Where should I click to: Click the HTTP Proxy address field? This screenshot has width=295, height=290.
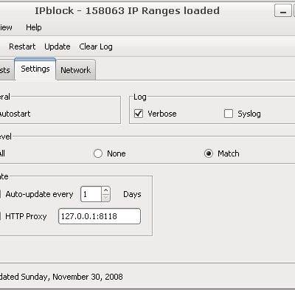click(100, 216)
